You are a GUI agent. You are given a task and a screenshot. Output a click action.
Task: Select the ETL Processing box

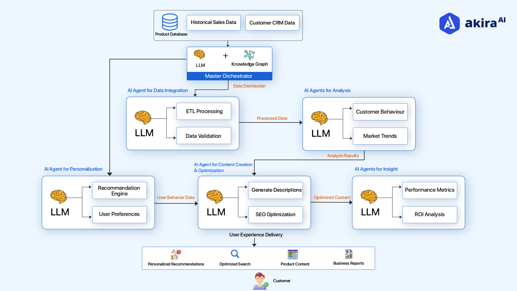pos(204,111)
